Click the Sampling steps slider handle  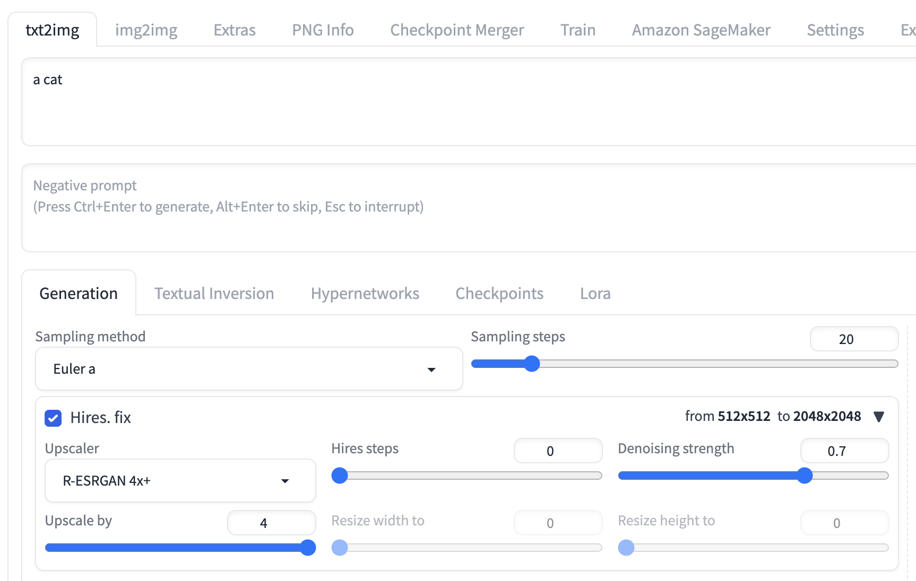[x=532, y=364]
